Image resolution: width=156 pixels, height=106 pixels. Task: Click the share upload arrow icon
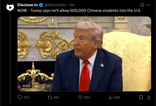[149, 97]
